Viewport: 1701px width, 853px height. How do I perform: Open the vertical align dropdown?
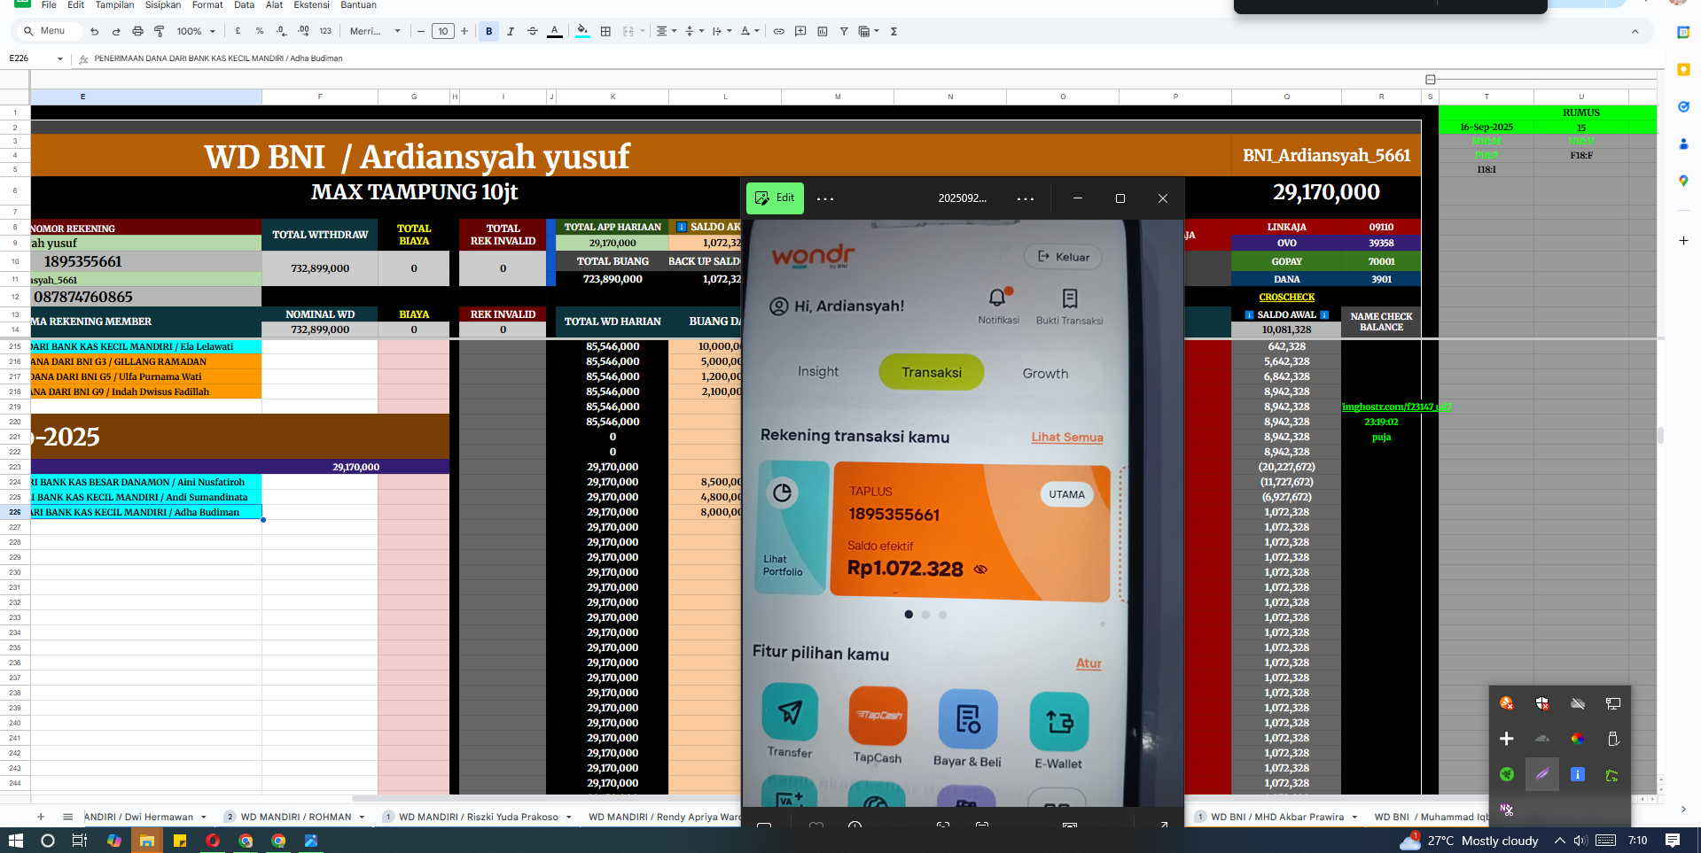pyautogui.click(x=694, y=31)
